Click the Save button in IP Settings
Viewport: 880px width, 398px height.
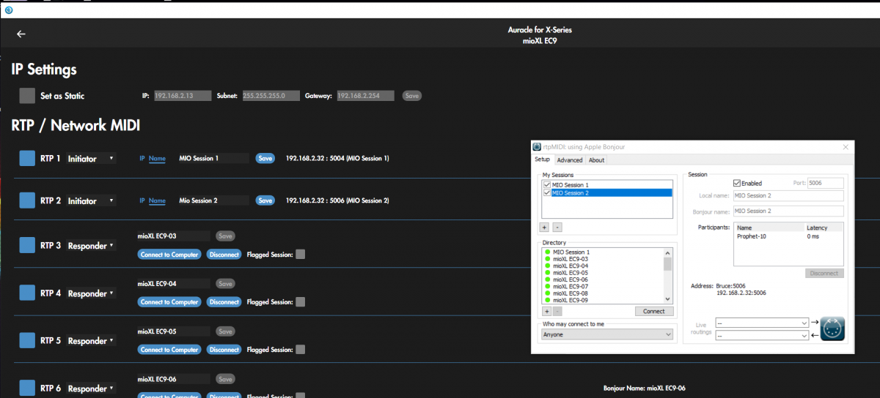click(x=412, y=96)
